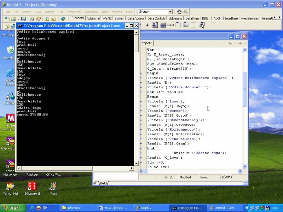Screen dimensions: 283x212
Task: Switch to the Data Access component tab
Action: [136, 18]
